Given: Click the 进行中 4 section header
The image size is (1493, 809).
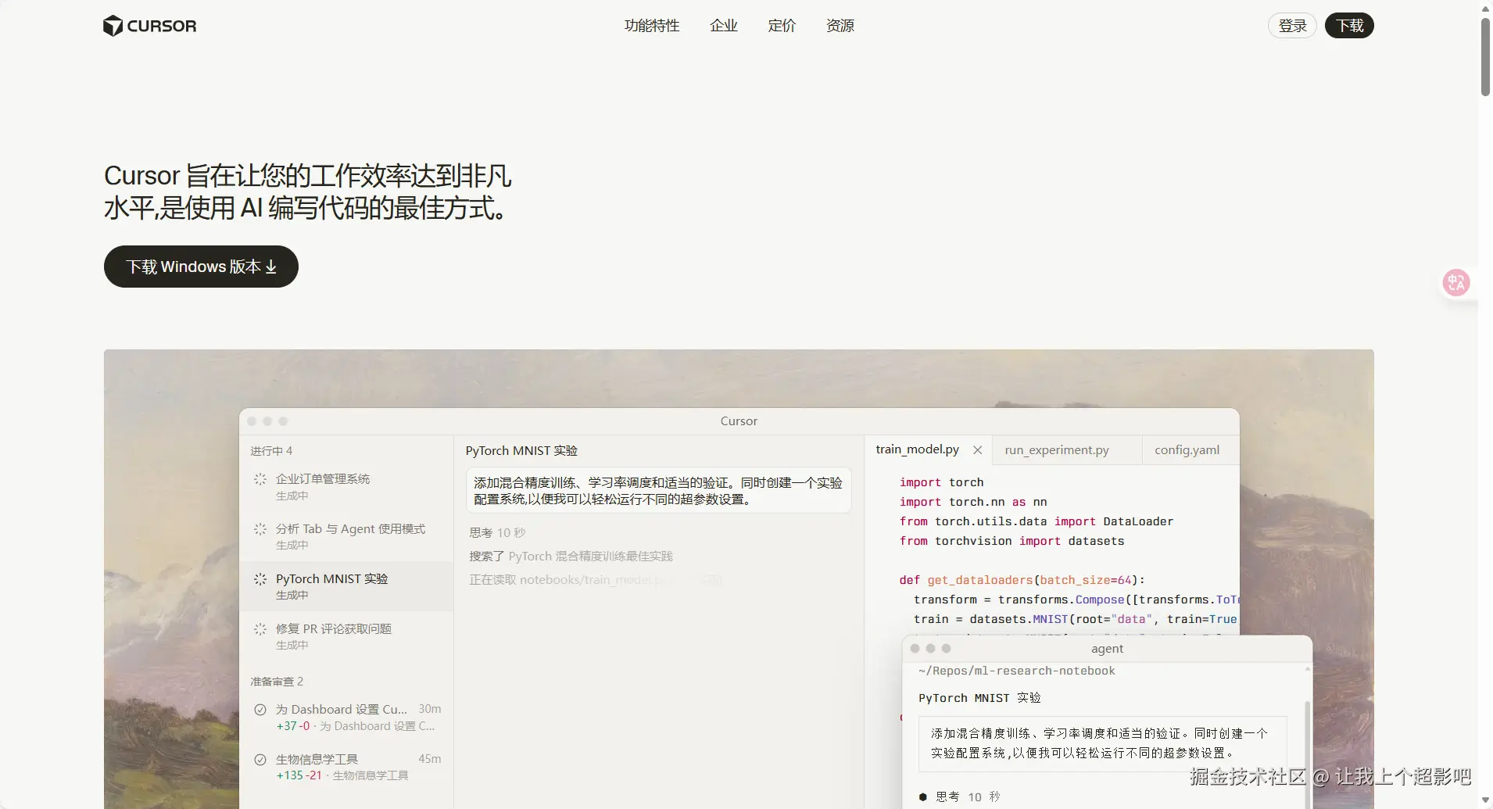Looking at the screenshot, I should 271,451.
